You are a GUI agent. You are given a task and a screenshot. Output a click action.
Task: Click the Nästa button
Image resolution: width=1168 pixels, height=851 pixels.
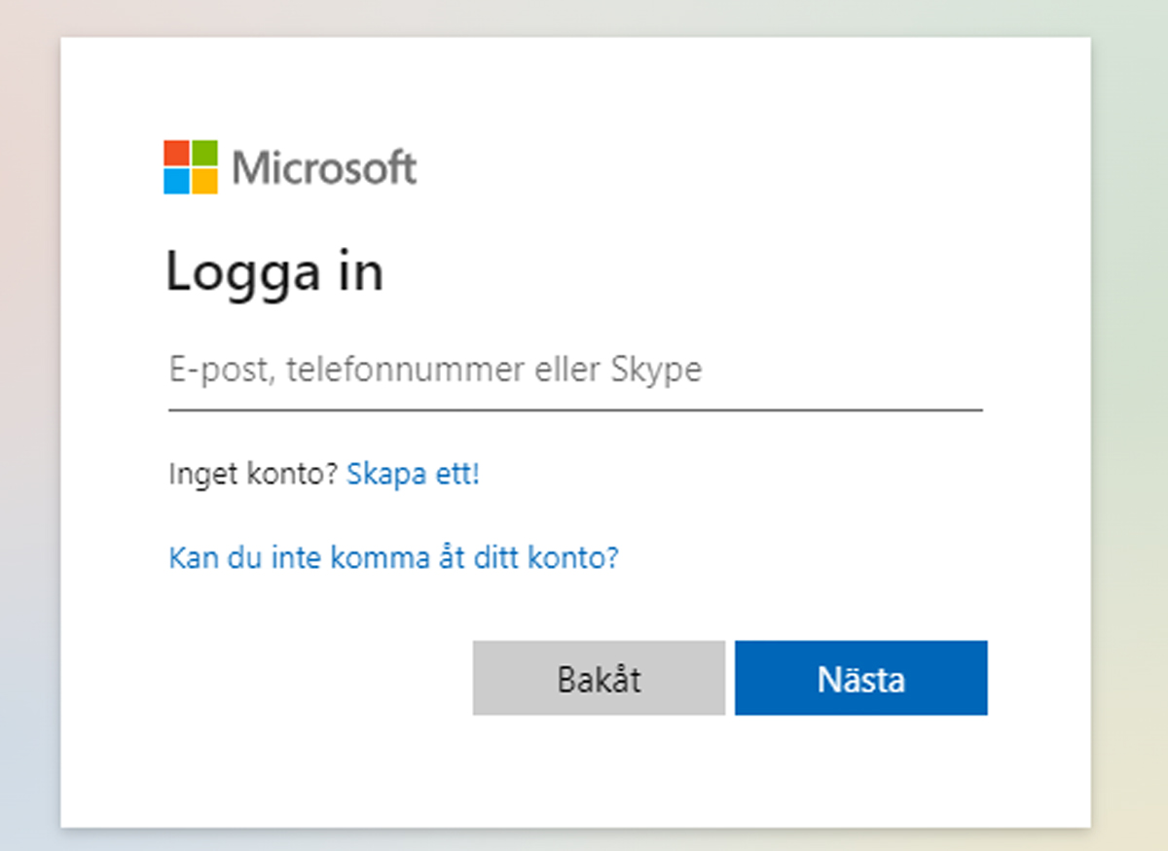(x=861, y=678)
